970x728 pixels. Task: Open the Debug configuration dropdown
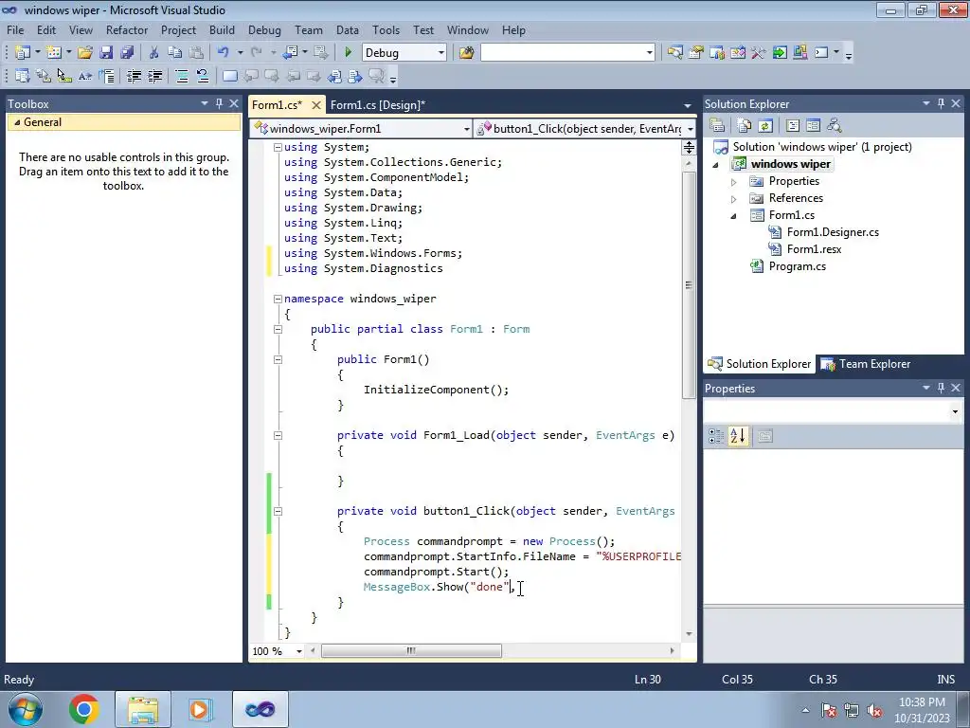click(441, 53)
